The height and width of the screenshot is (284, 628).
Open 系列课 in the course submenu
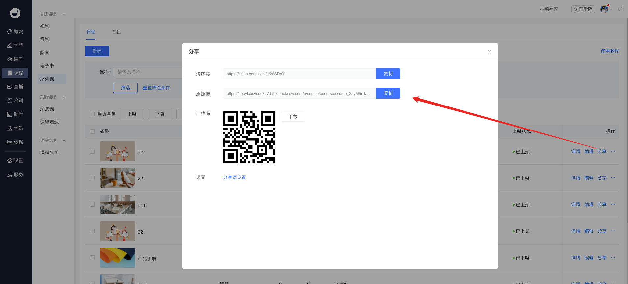[x=52, y=79]
